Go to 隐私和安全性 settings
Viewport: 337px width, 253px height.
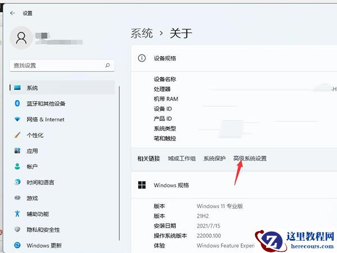coord(62,229)
